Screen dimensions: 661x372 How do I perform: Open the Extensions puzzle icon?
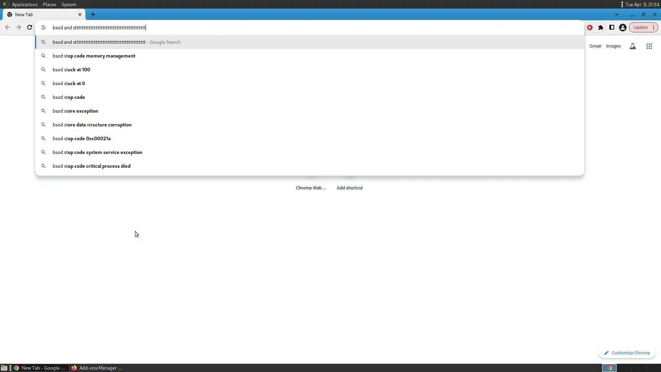[x=601, y=28]
